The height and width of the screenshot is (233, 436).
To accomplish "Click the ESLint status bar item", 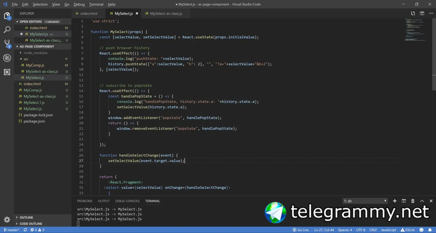I will coord(407,230).
